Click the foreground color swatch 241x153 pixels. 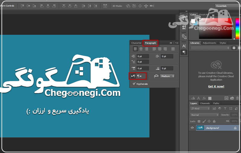point(193,21)
